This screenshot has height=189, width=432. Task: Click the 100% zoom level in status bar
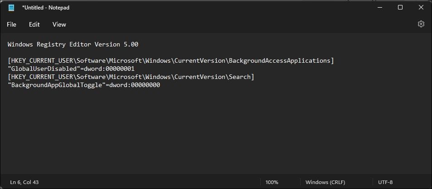[272, 182]
